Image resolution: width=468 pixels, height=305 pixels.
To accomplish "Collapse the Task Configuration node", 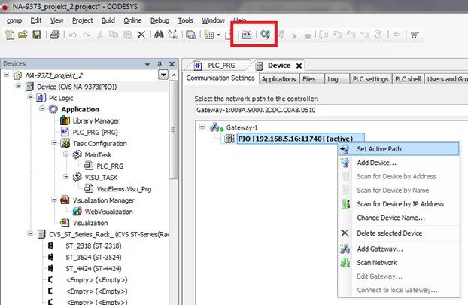I will pos(54,143).
